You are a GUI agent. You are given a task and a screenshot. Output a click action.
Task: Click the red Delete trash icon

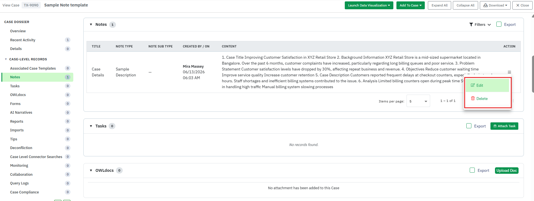coord(473,99)
